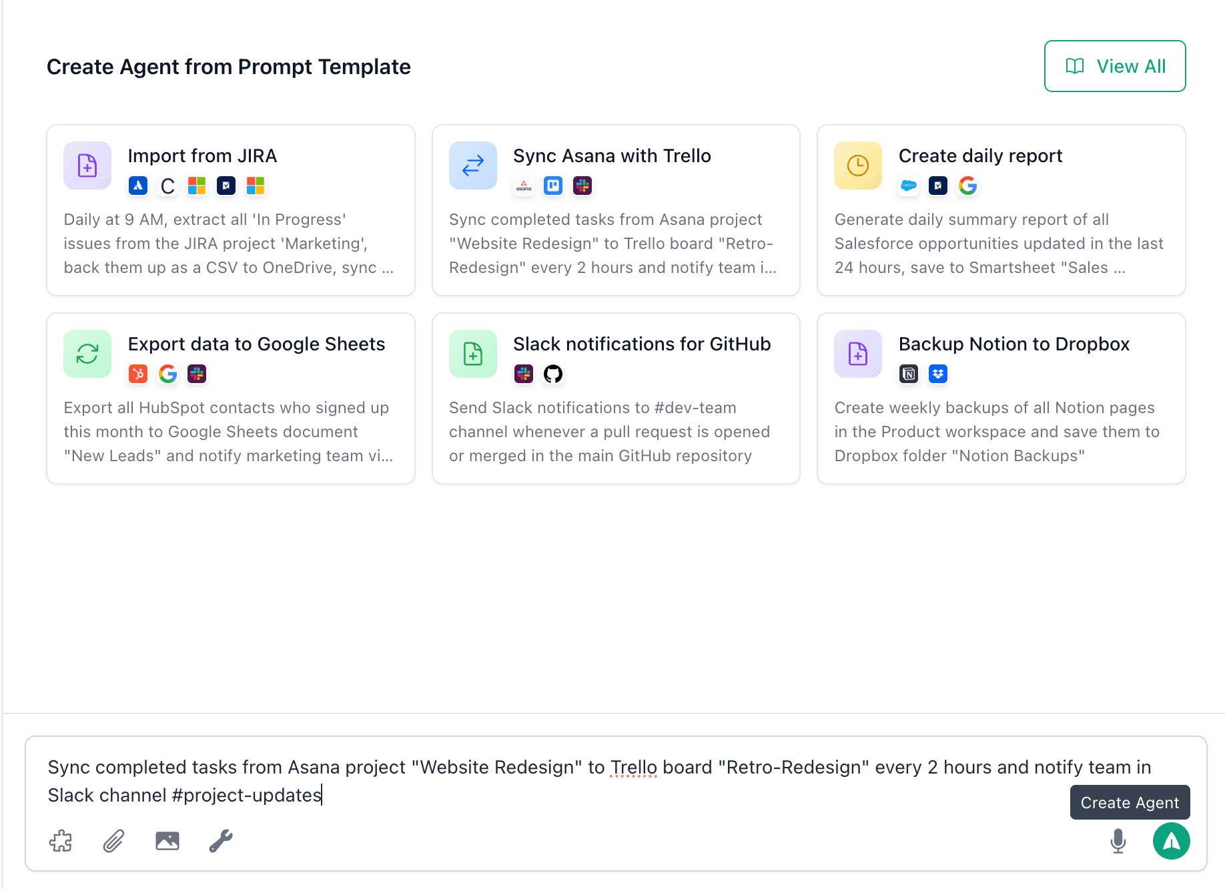
Task: Select the Slack logo in Export data to Google Sheets card
Action: pos(197,374)
